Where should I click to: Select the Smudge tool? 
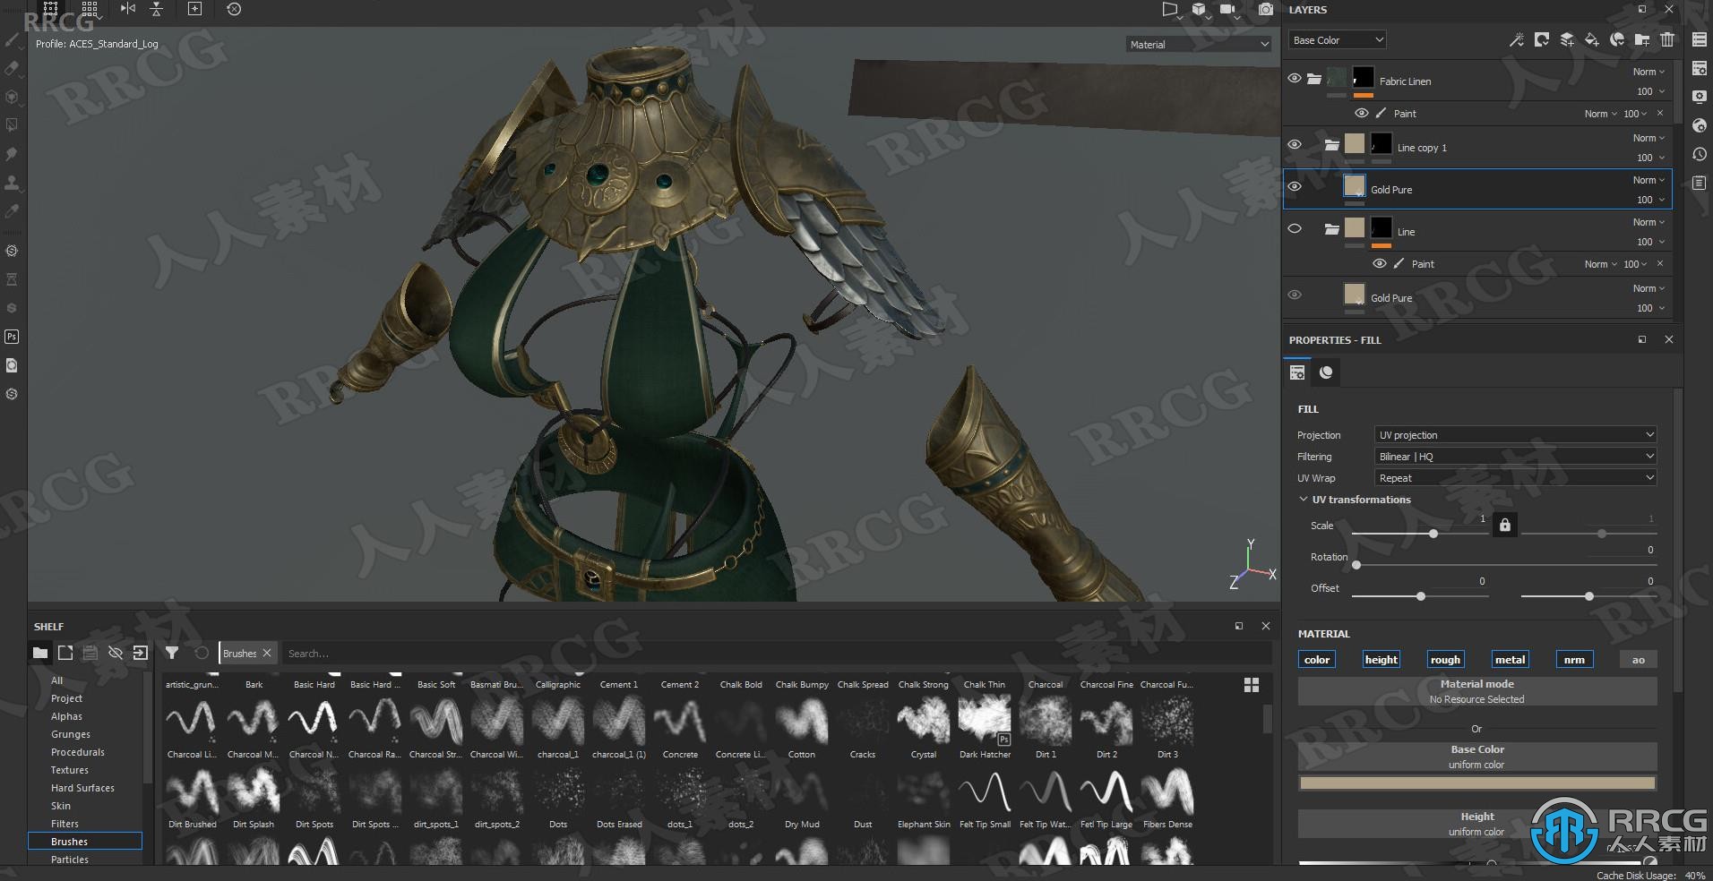click(12, 154)
